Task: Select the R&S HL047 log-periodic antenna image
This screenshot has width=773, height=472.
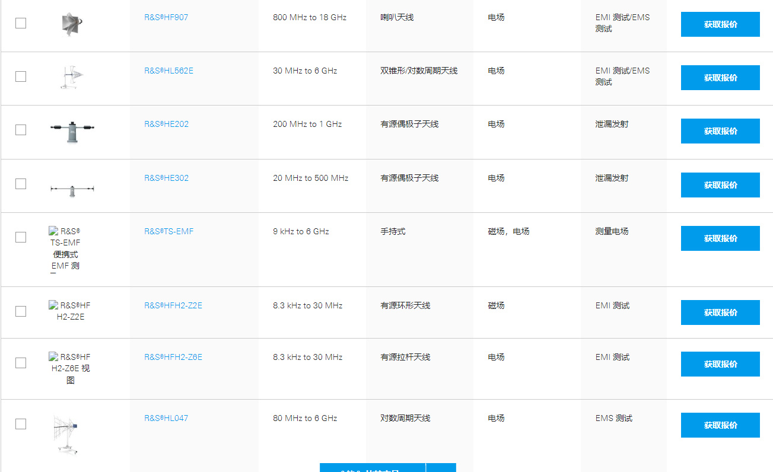Action: (x=66, y=433)
